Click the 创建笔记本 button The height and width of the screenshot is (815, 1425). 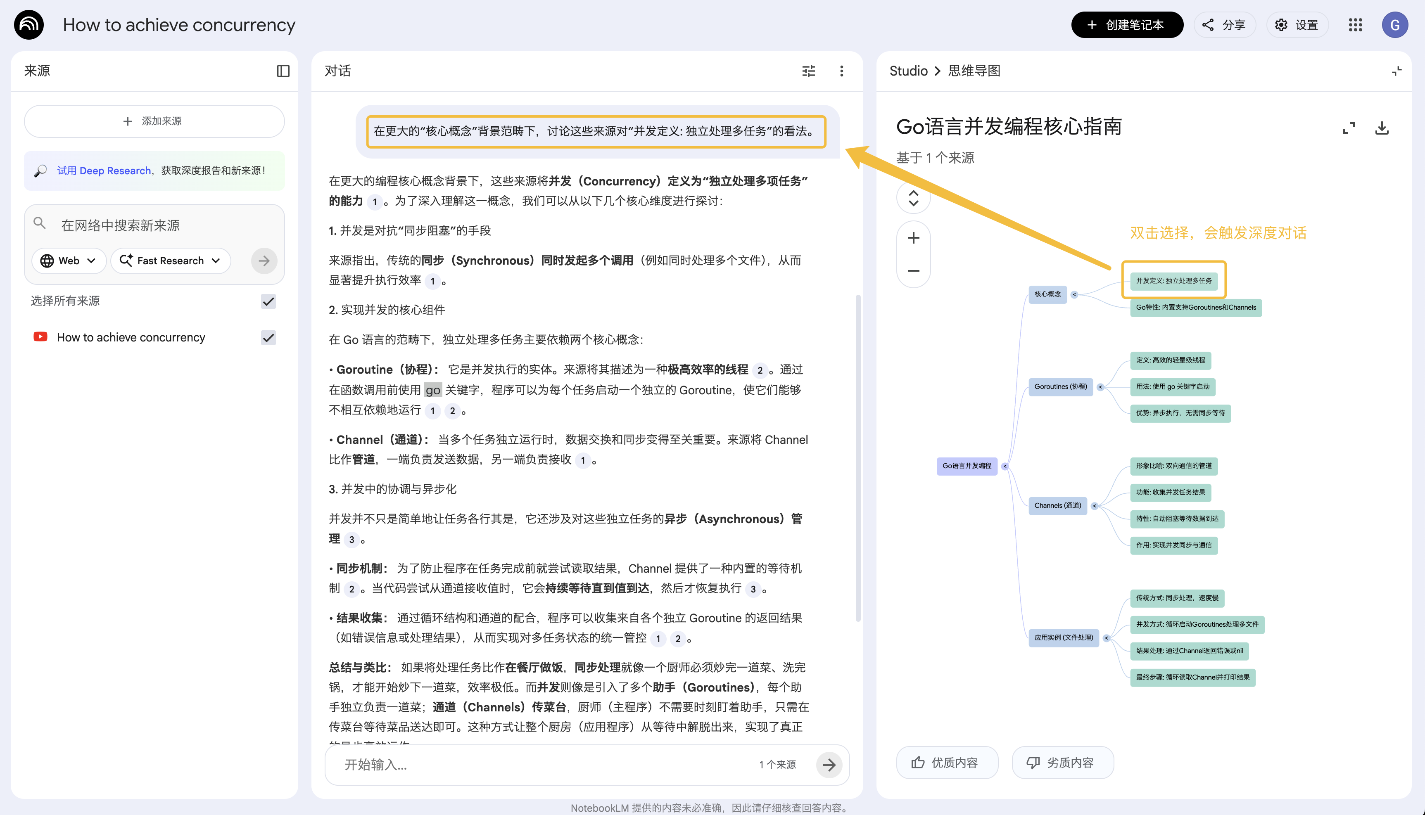[1126, 25]
